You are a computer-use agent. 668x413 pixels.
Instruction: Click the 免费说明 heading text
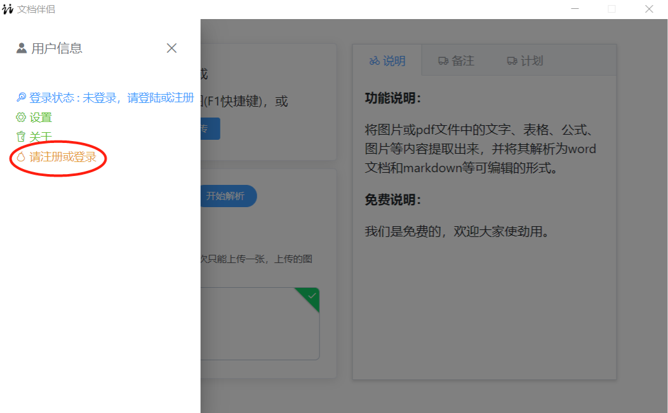(x=393, y=200)
